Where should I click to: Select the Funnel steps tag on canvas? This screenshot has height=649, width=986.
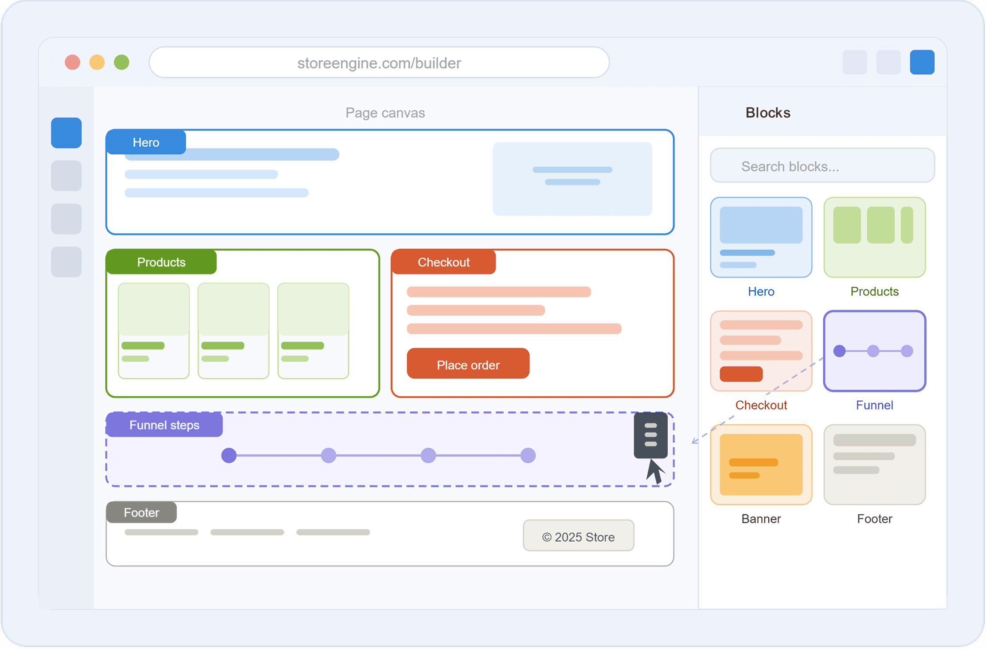(x=164, y=425)
